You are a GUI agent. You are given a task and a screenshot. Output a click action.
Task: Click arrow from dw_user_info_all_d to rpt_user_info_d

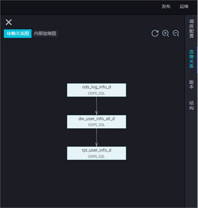point(97,138)
